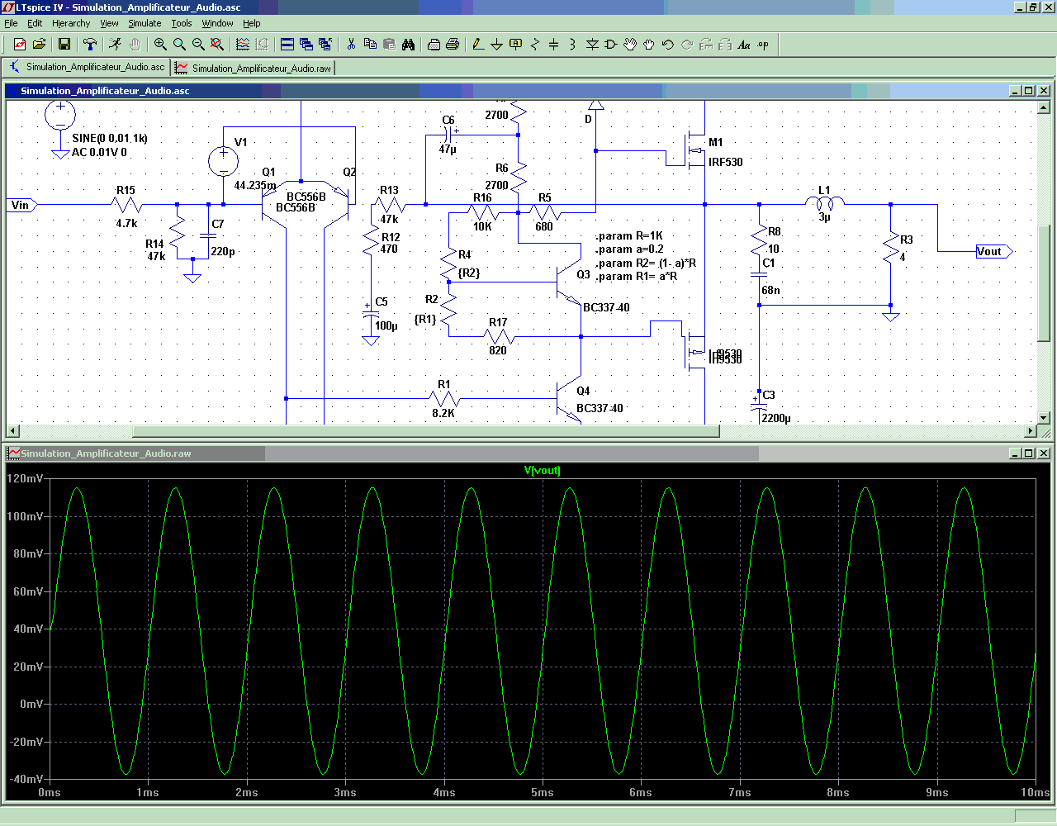Open the Simulate menu
This screenshot has width=1057, height=826.
[x=145, y=23]
